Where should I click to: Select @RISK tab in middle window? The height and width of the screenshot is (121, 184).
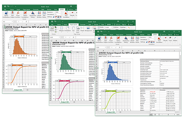point(109,24)
